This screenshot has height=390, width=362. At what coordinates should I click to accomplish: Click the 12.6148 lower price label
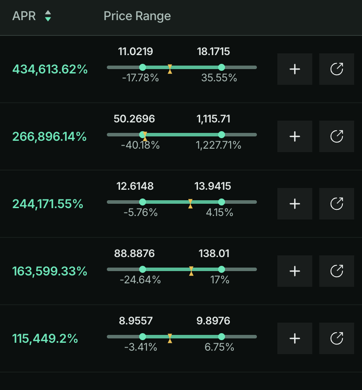click(135, 186)
